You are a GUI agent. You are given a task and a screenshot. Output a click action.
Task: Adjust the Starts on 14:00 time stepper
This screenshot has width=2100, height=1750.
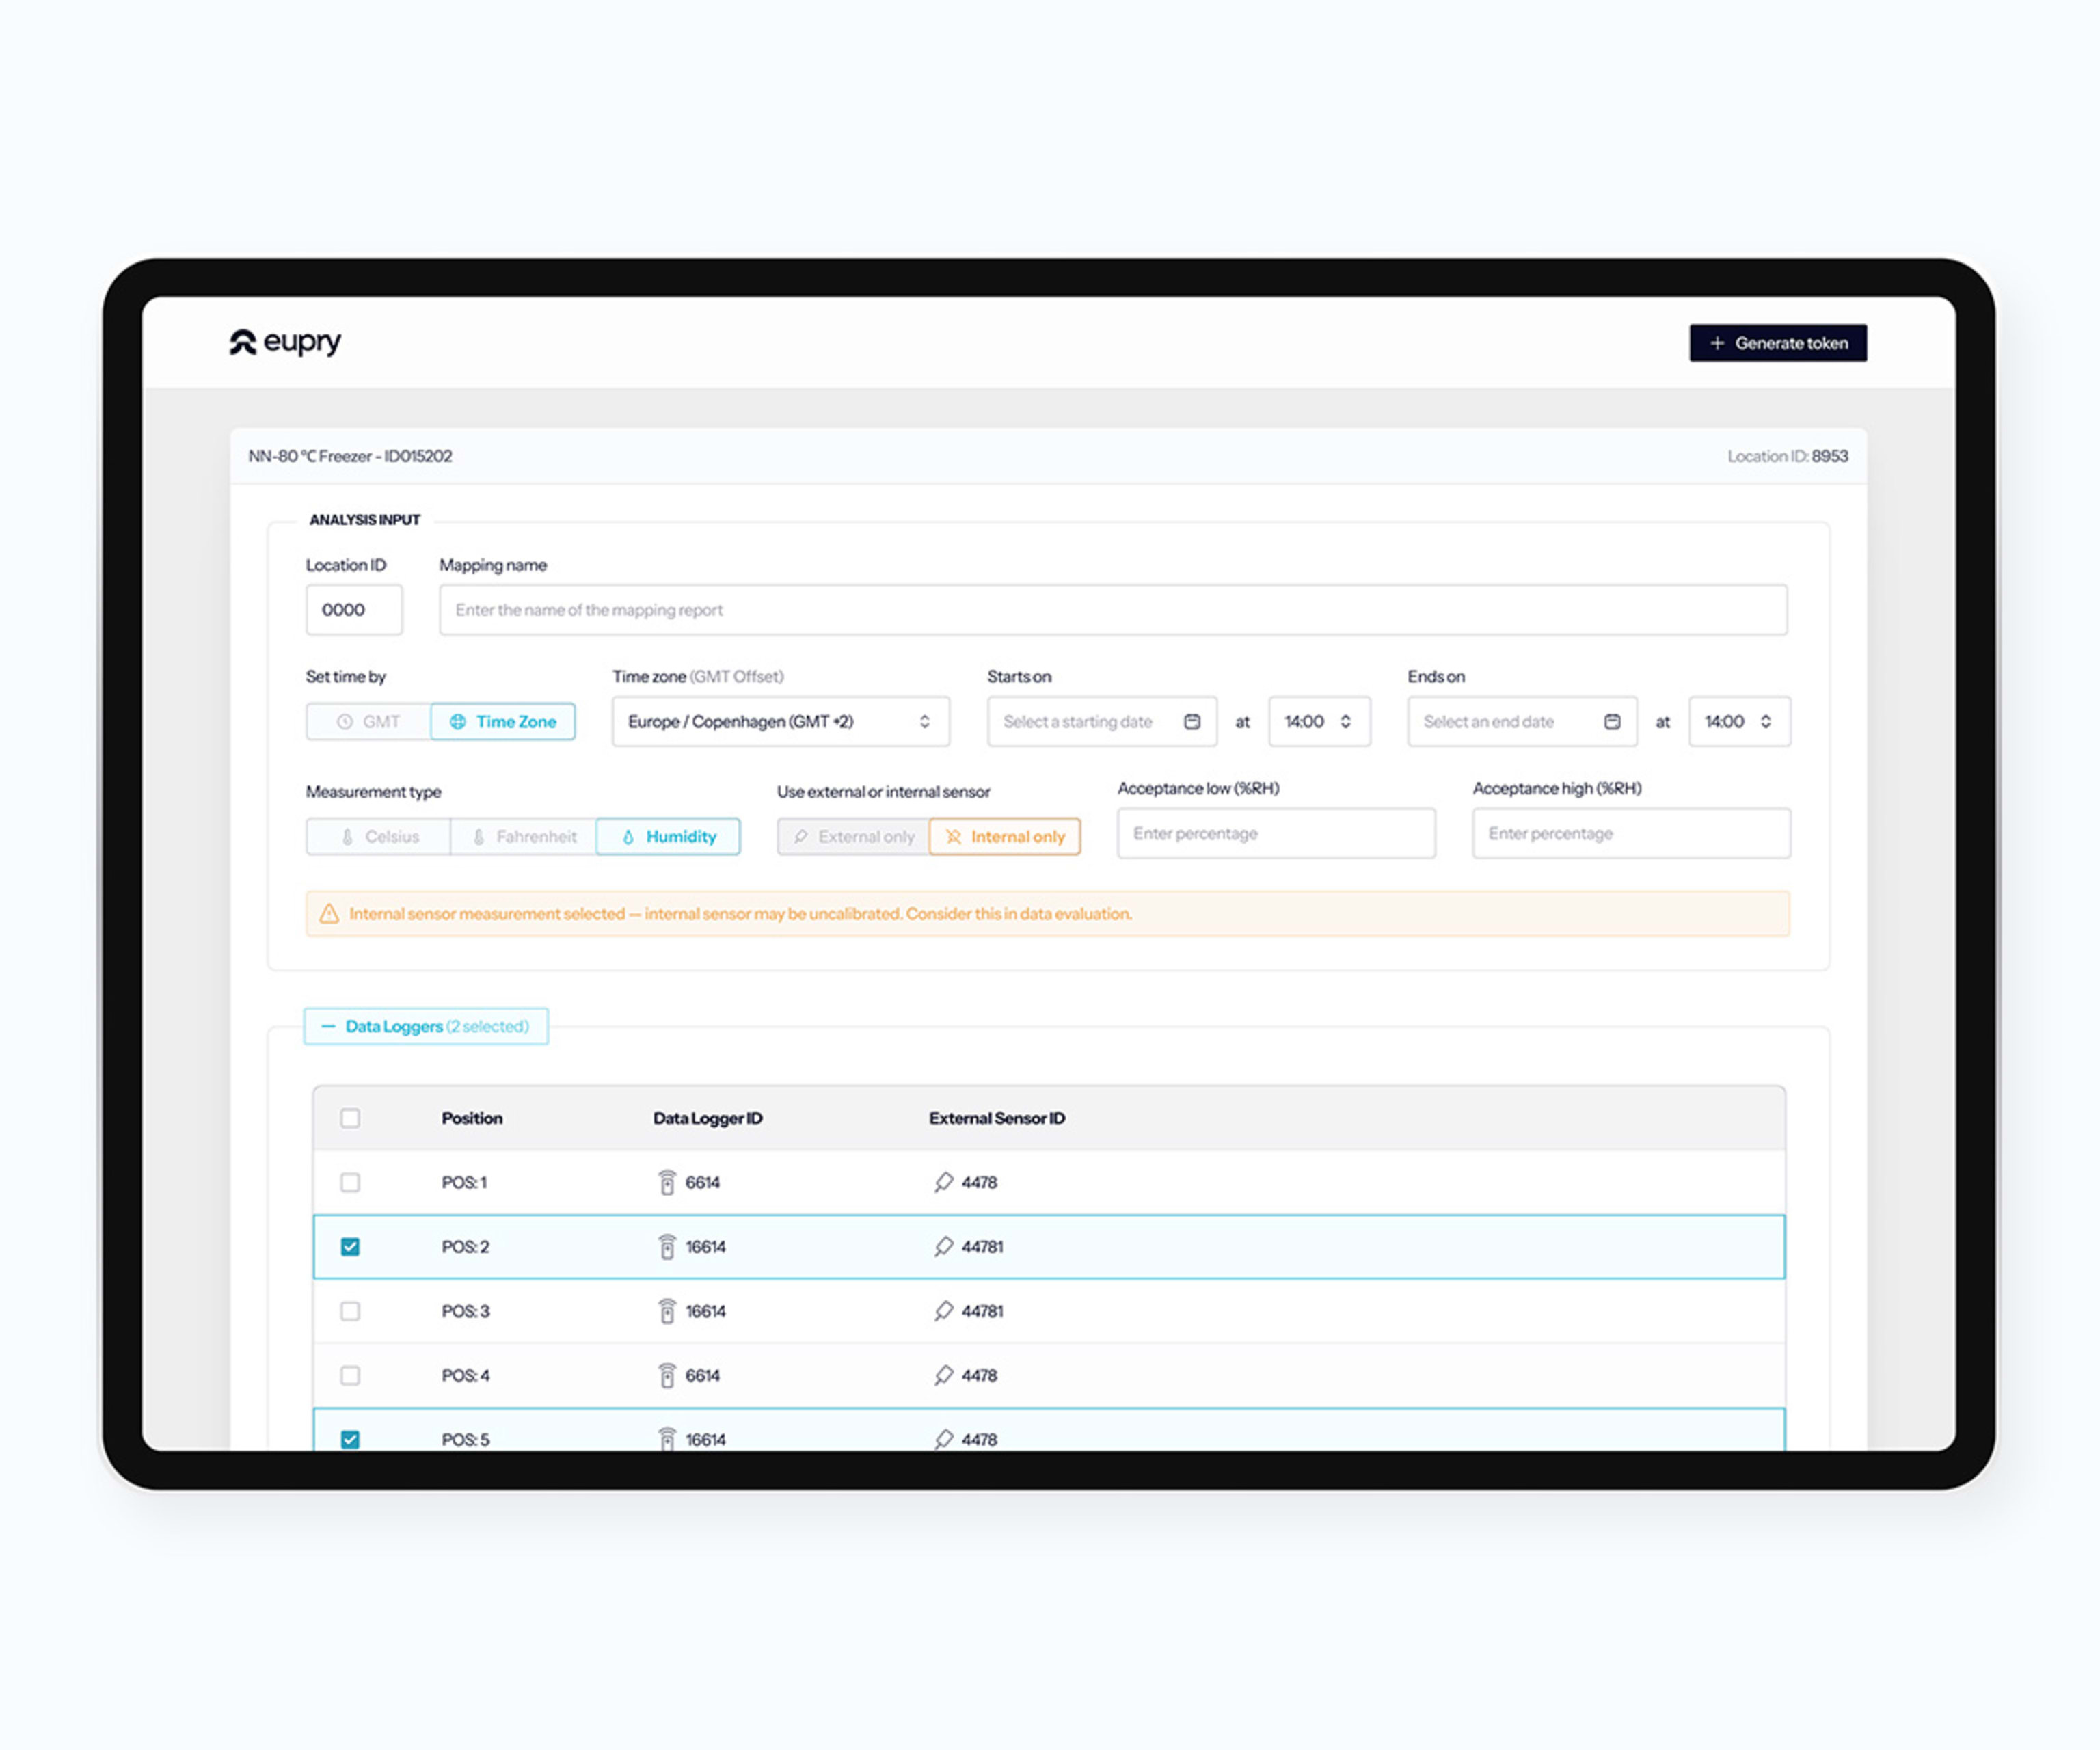pos(1346,721)
